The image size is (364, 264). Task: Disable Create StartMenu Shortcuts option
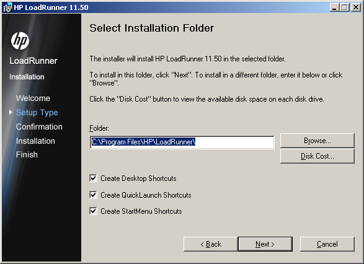coord(93,211)
